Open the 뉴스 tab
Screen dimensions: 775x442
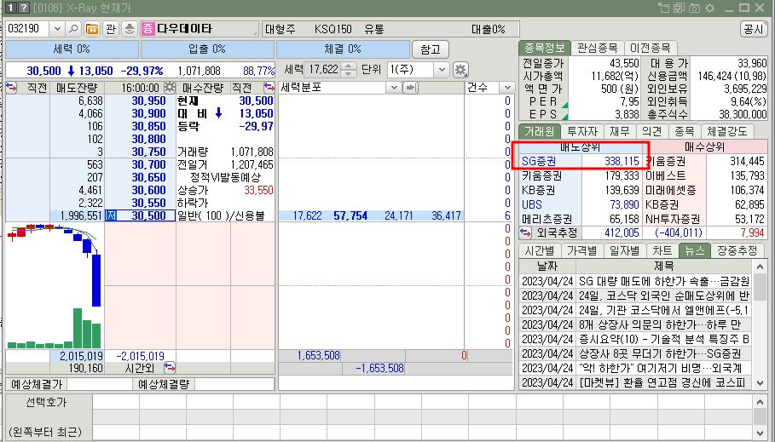pyautogui.click(x=695, y=250)
